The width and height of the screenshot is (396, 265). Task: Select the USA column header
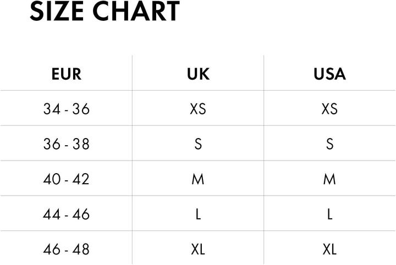329,74
